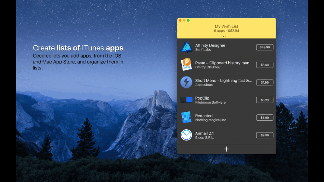Click the Affinity Designer app icon

tap(186, 47)
